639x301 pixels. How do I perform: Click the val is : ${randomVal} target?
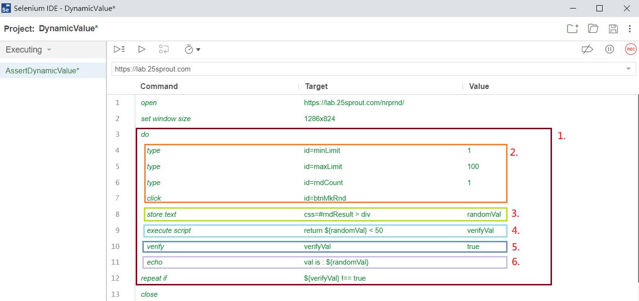coord(336,262)
